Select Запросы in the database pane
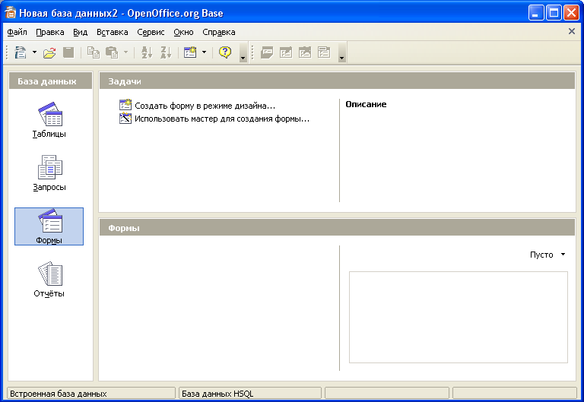584x402 pixels. [x=49, y=173]
